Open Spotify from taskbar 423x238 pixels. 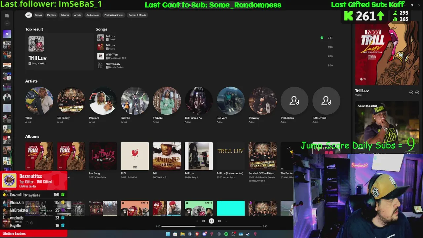coord(226,234)
